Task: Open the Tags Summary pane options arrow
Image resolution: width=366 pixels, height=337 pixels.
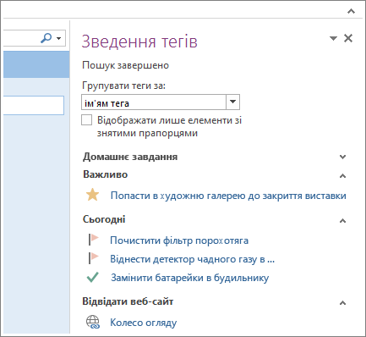Action: click(333, 38)
